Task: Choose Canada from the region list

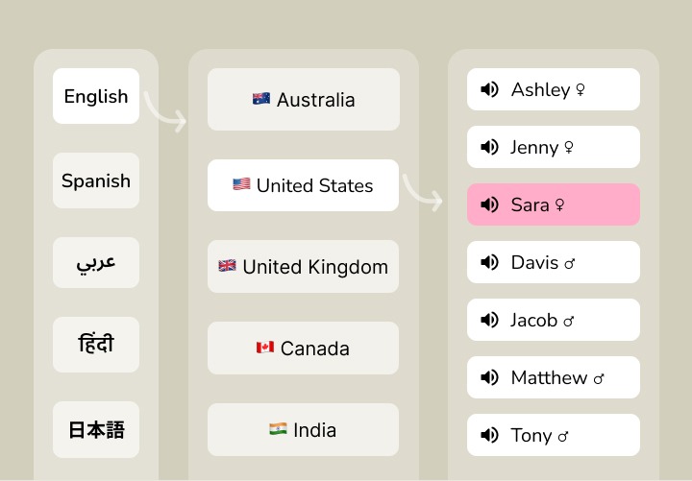Action: pos(304,348)
